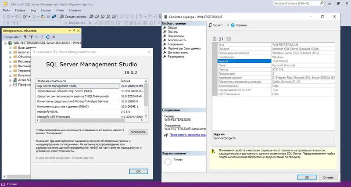Select the Соединения page in server properties

tap(175, 44)
